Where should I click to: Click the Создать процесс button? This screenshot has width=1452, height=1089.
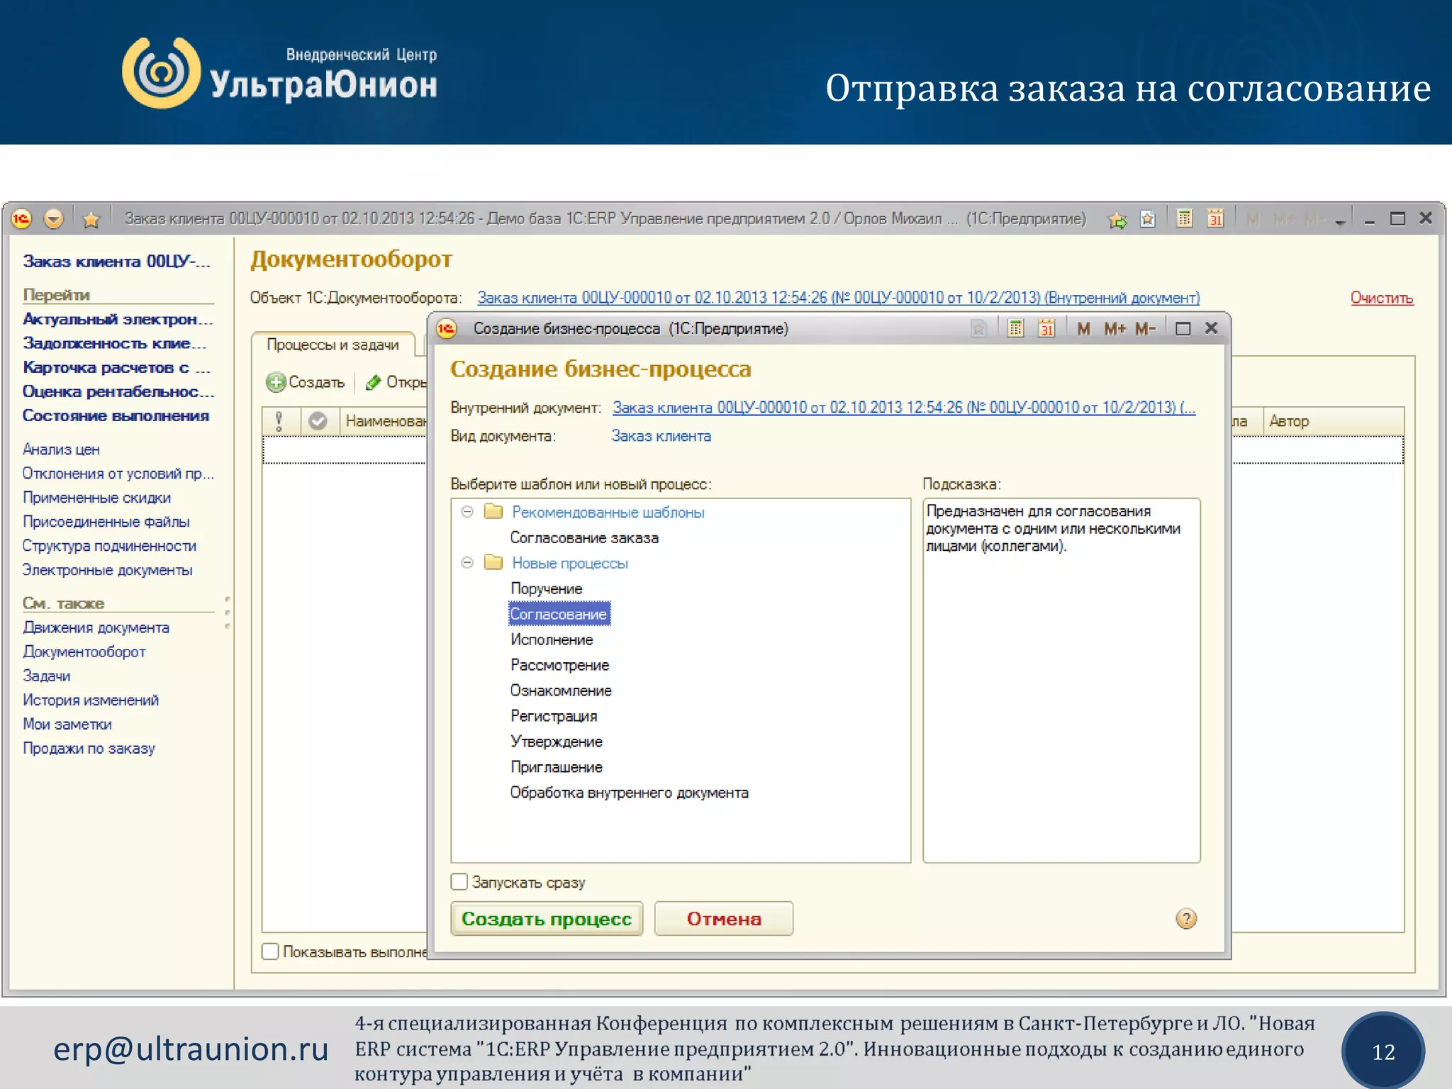tap(547, 919)
